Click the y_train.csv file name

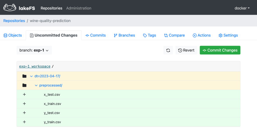click(x=52, y=122)
